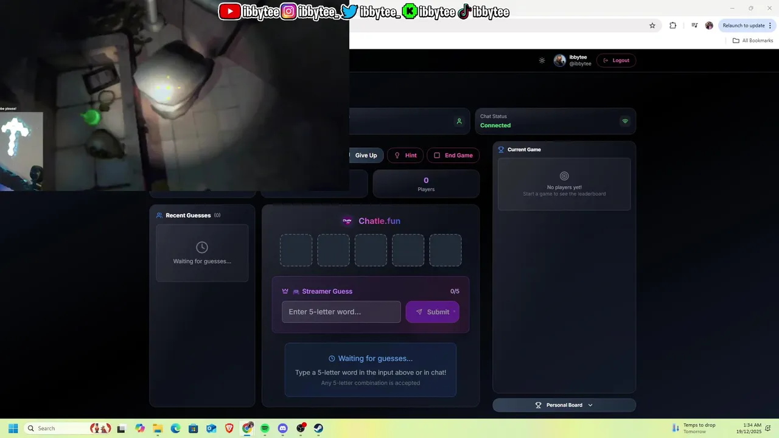Screen dimensions: 779x438
Task: Open Copilot from taskbar
Action: [140, 428]
